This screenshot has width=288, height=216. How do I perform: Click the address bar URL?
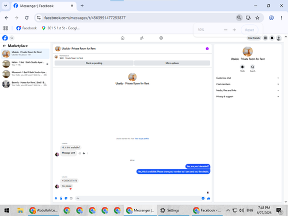click(85, 18)
